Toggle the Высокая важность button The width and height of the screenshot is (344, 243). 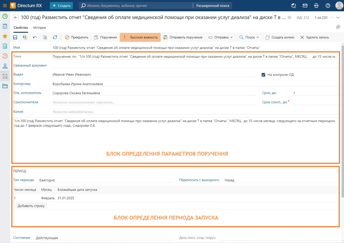(x=140, y=37)
